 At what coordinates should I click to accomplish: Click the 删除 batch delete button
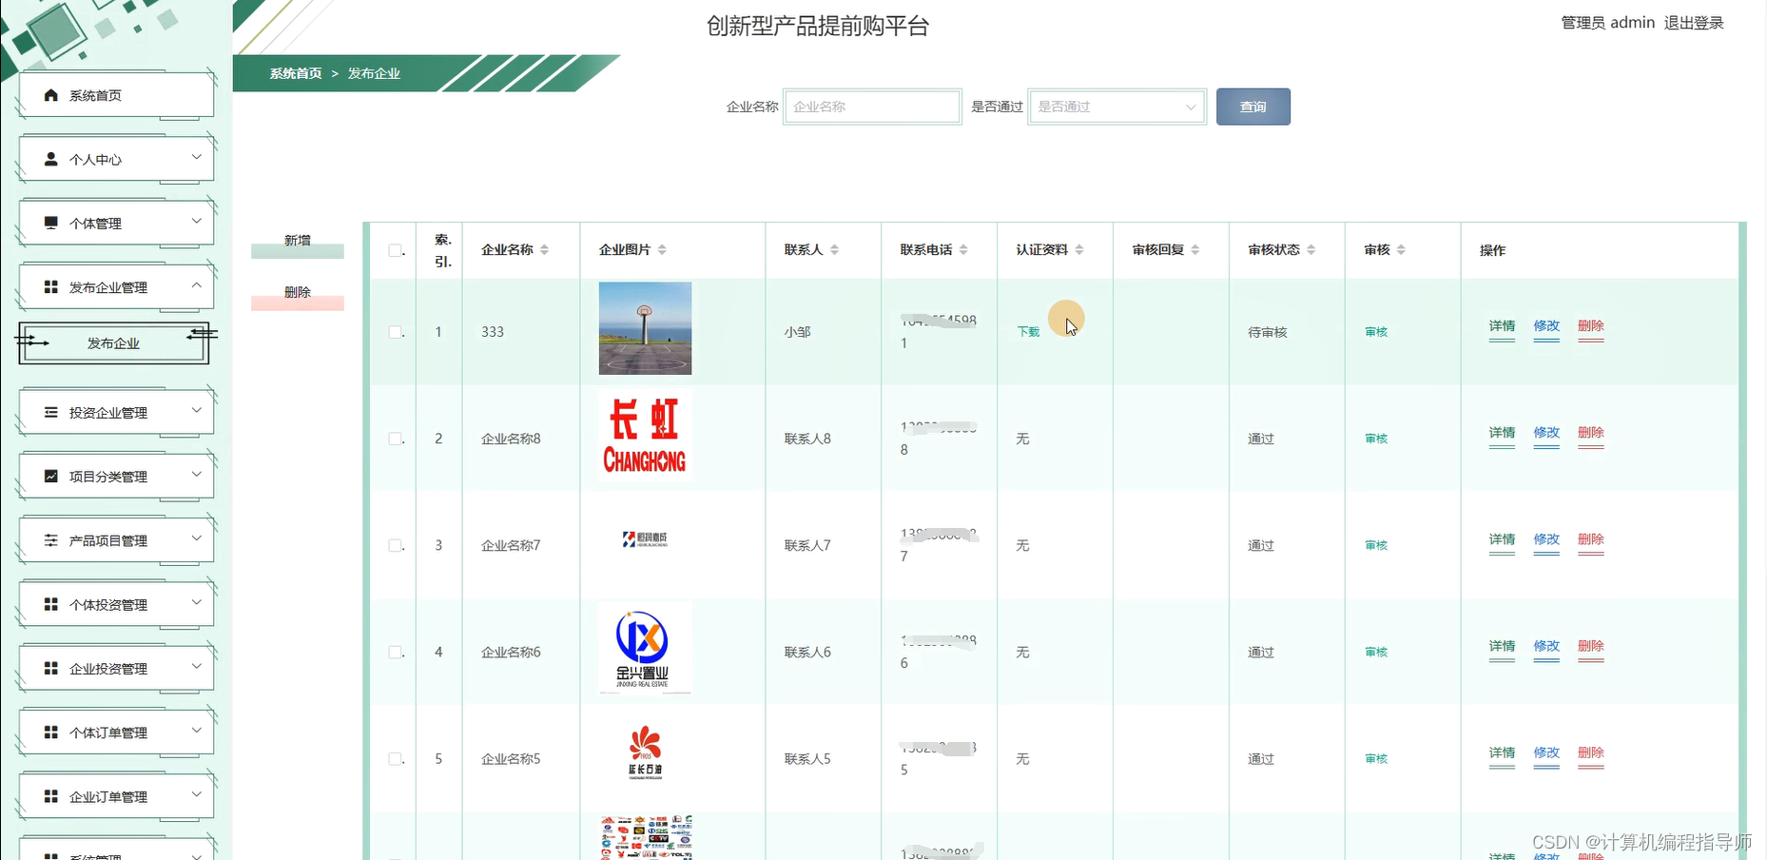point(298,295)
